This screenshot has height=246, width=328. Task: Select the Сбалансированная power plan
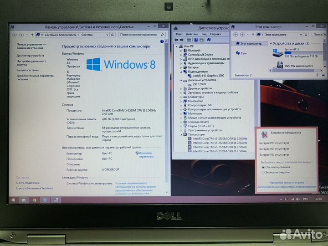point(263,167)
